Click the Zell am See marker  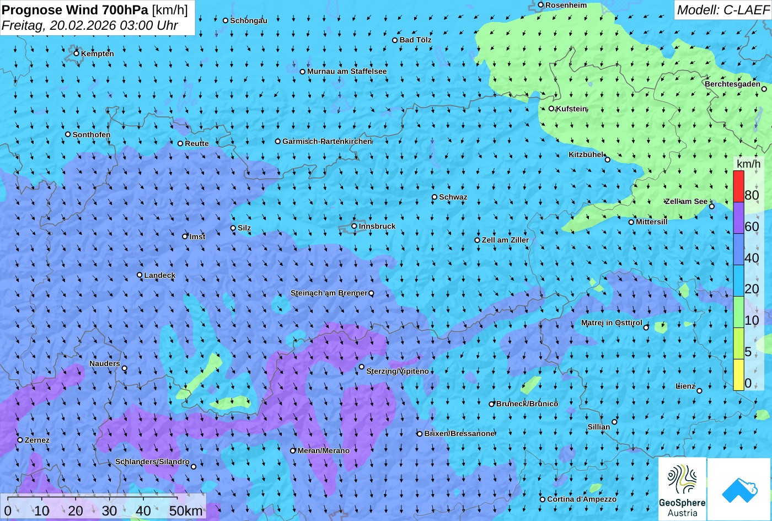(x=712, y=206)
